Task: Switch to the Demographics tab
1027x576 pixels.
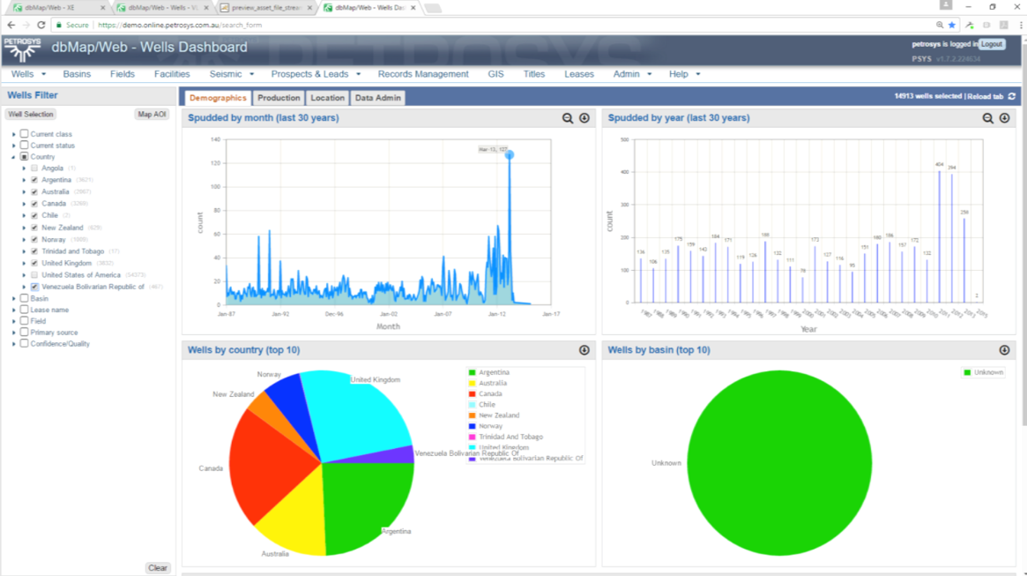Action: coord(218,98)
